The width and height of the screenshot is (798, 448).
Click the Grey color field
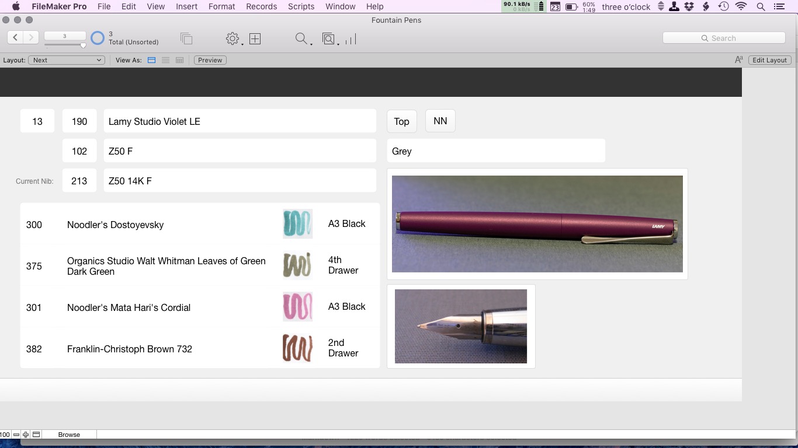coord(496,151)
